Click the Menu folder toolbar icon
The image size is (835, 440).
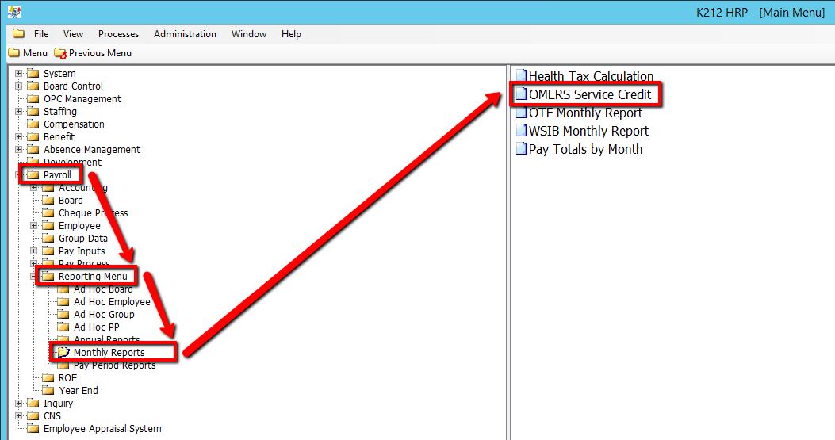(x=14, y=53)
